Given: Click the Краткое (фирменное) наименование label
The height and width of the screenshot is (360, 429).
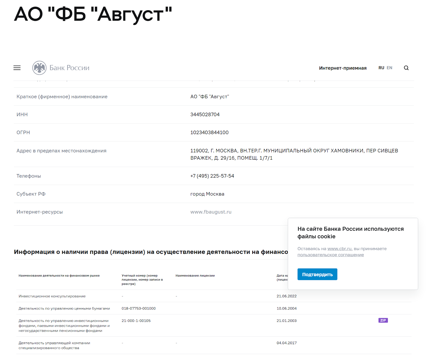Looking at the screenshot, I should click(x=62, y=97).
